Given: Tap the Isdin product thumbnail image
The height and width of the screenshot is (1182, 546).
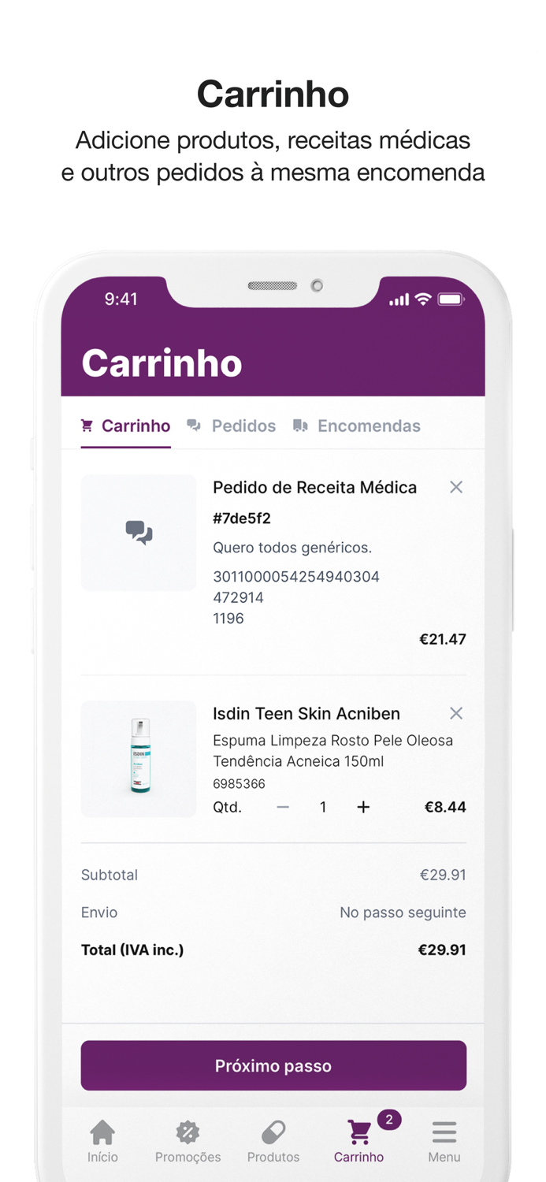Looking at the screenshot, I should click(x=139, y=759).
